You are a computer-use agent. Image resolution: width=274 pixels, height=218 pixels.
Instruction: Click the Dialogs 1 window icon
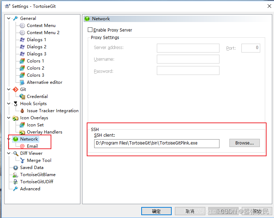click(x=22, y=40)
